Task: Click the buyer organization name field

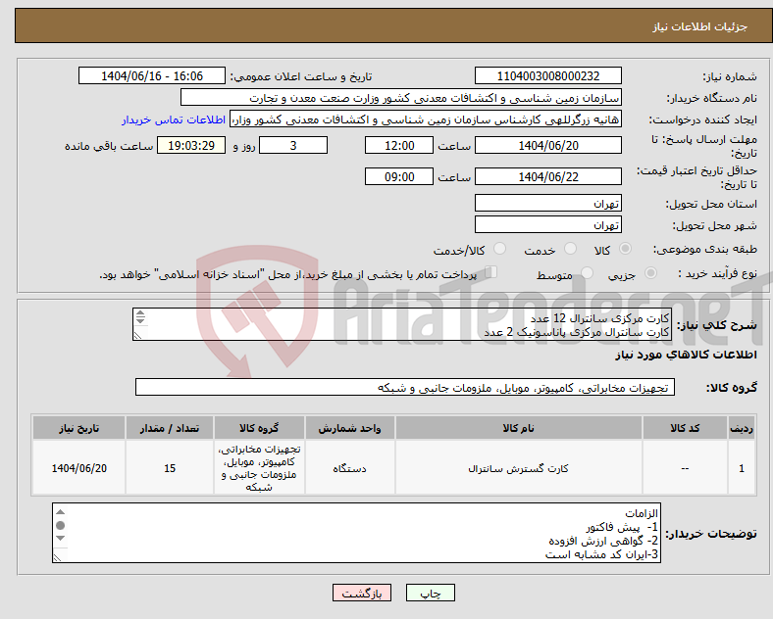Action: [x=401, y=97]
